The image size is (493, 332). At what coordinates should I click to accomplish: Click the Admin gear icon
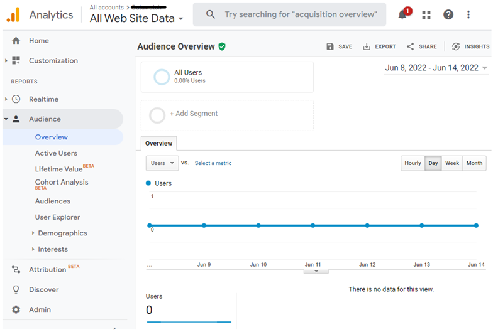[x=16, y=309]
